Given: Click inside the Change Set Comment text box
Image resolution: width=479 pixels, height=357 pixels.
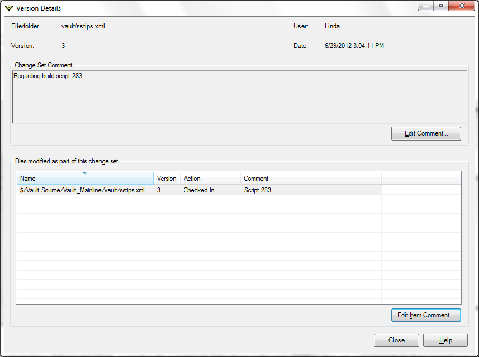Looking at the screenshot, I should 239,97.
